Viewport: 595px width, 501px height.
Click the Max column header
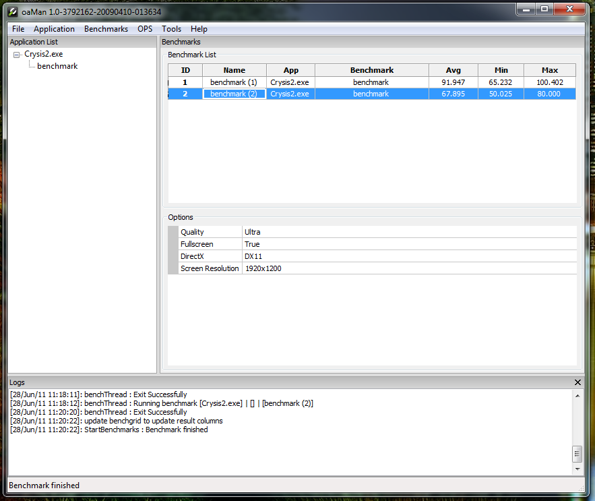pyautogui.click(x=550, y=70)
